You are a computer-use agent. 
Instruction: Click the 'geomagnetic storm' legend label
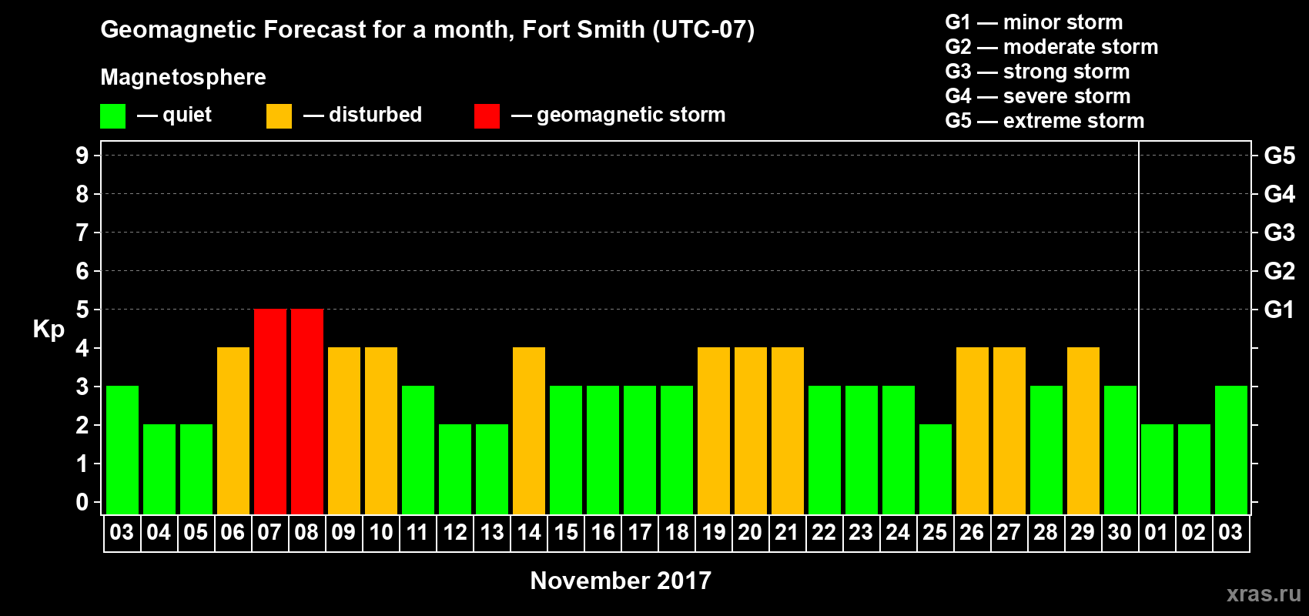pyautogui.click(x=631, y=115)
